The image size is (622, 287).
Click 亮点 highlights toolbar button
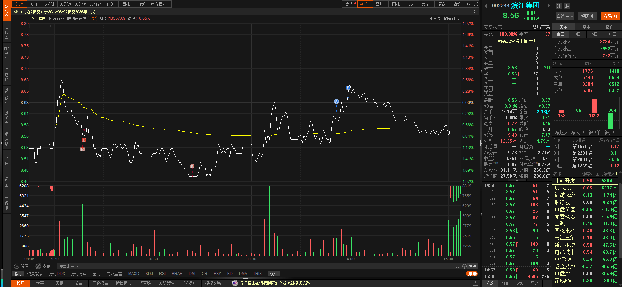(x=350, y=4)
